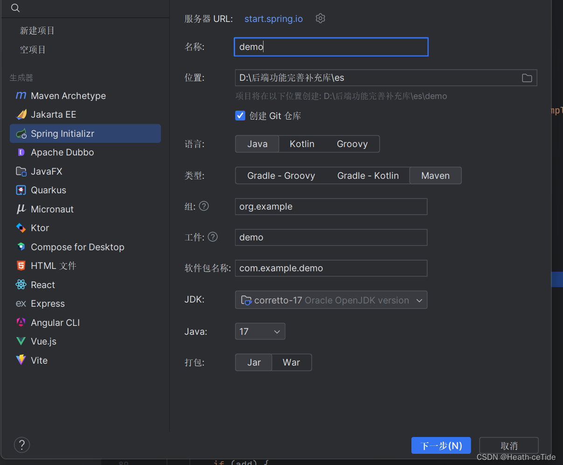
Task: Select the Jakarta EE generator
Action: click(85, 114)
